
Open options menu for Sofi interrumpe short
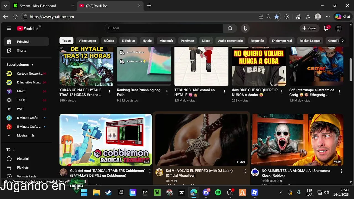click(339, 92)
